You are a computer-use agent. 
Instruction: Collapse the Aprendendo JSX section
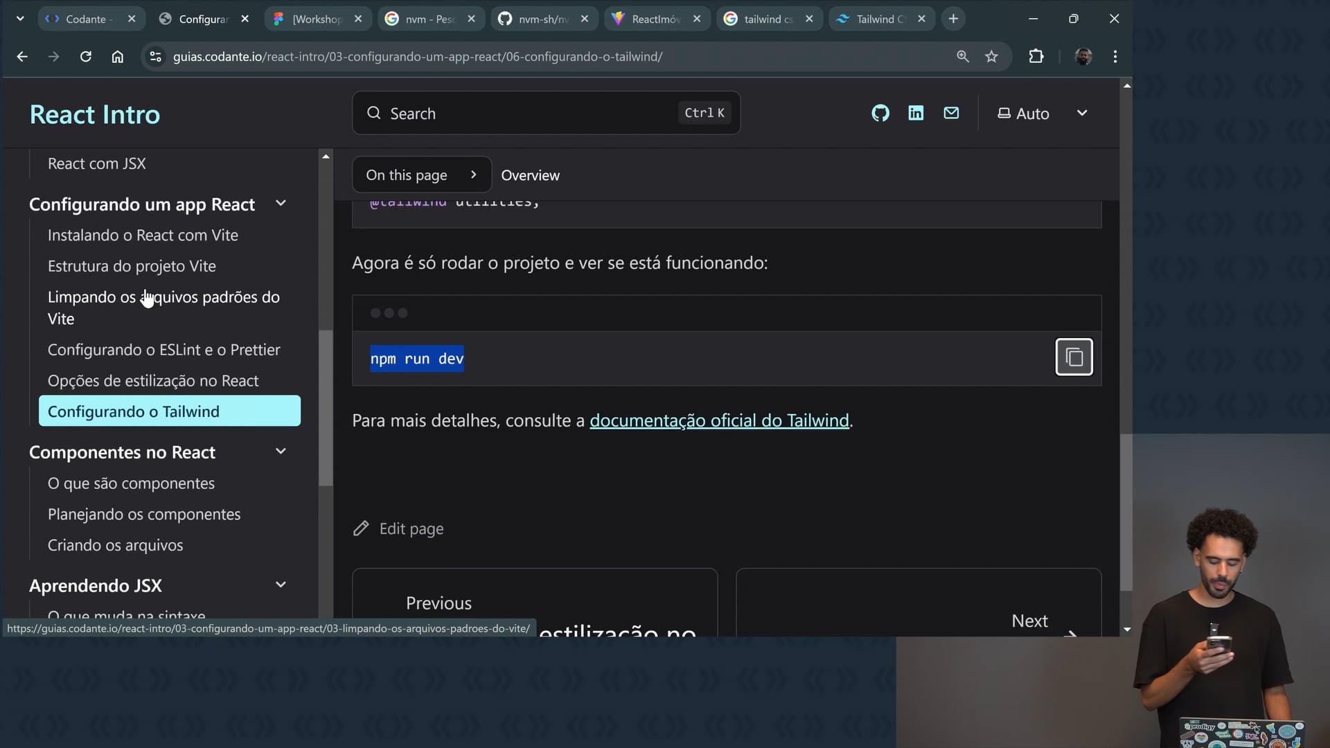[281, 585]
